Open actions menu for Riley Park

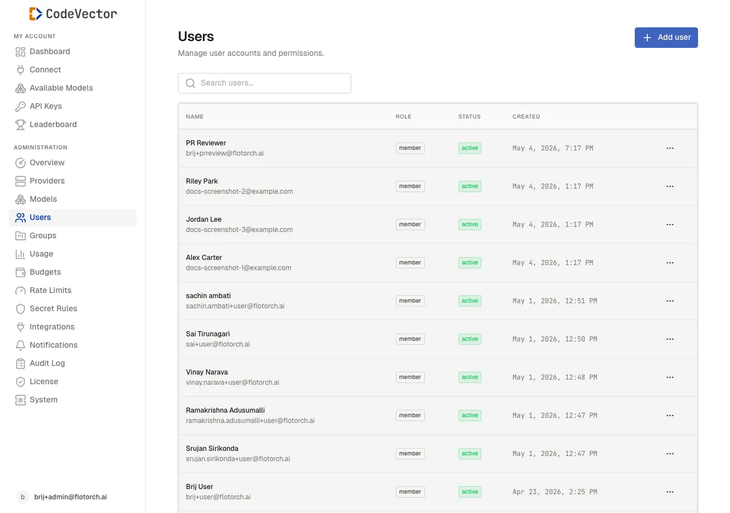click(x=670, y=186)
